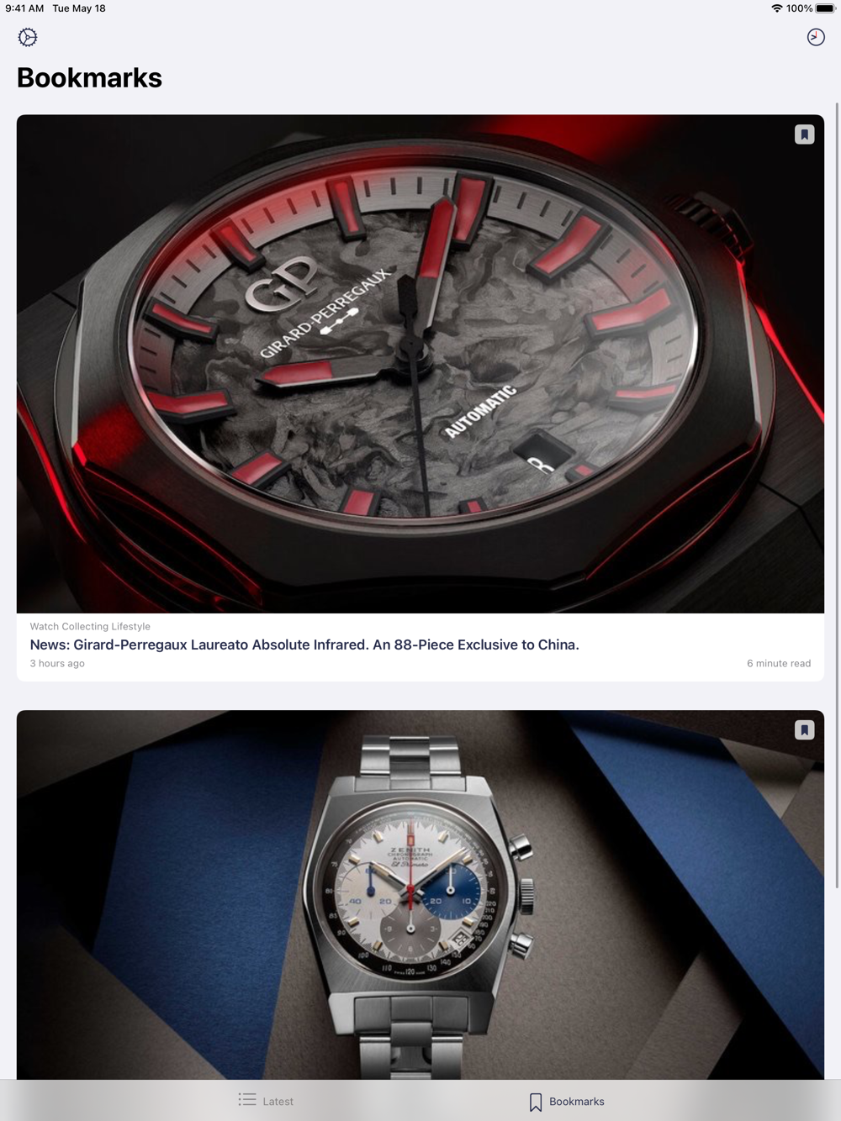
Task: Tap the Latest list icon
Action: pyautogui.click(x=247, y=1099)
